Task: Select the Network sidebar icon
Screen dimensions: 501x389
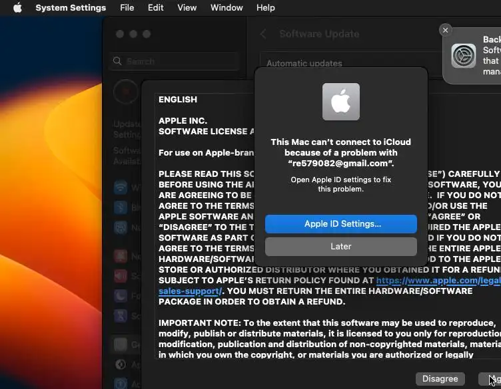Action: (121, 227)
